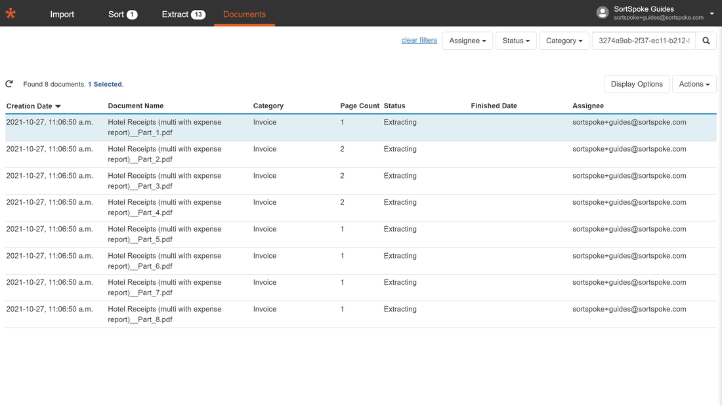Sort by Creation Date column
722x406 pixels.
(x=33, y=106)
